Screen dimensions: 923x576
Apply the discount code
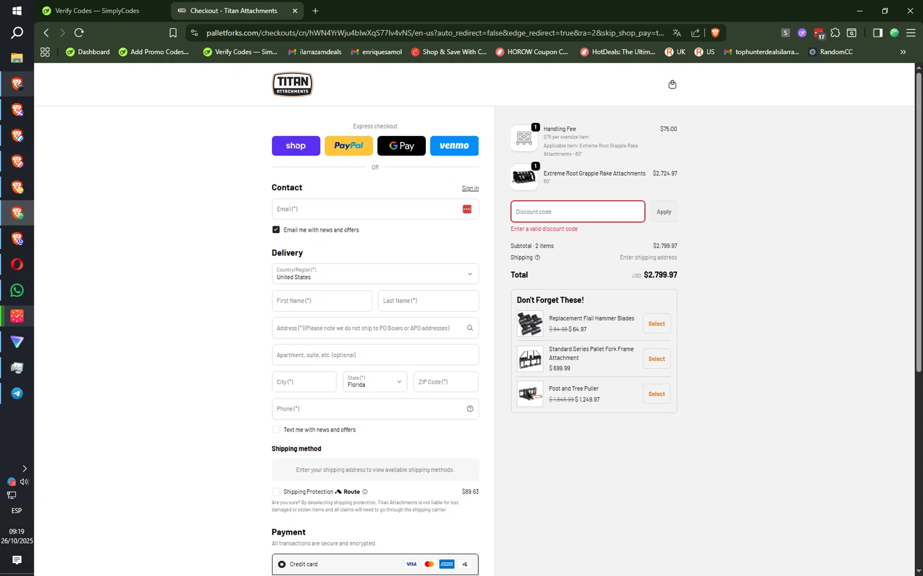click(664, 211)
